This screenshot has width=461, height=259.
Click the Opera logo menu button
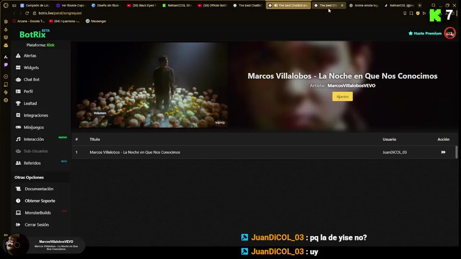[6, 5]
